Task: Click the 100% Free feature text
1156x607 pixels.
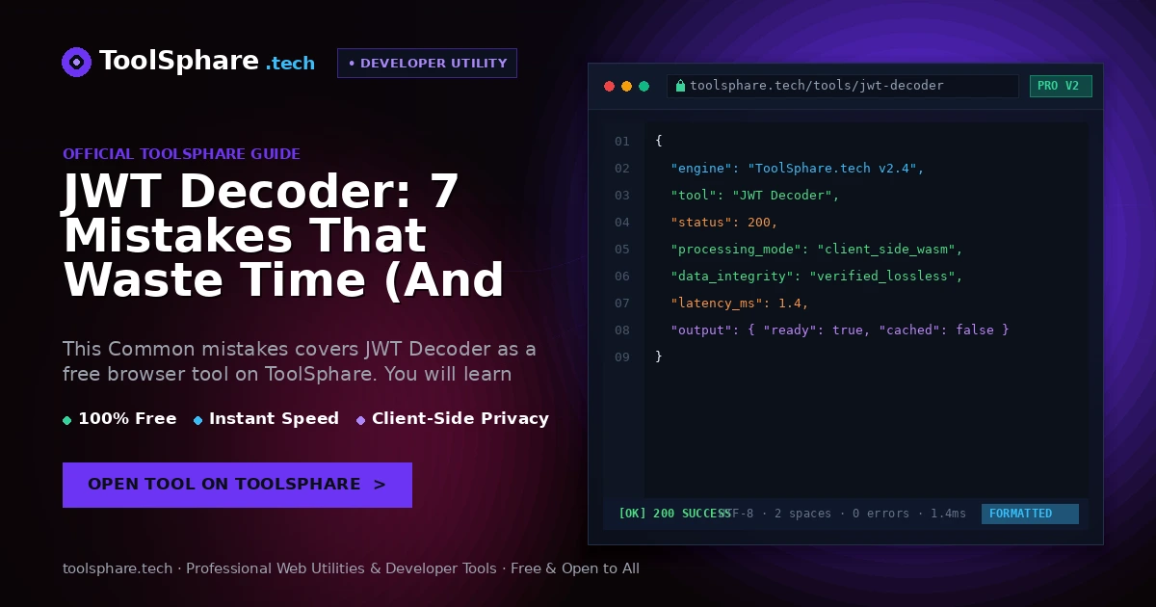Action: [x=127, y=418]
